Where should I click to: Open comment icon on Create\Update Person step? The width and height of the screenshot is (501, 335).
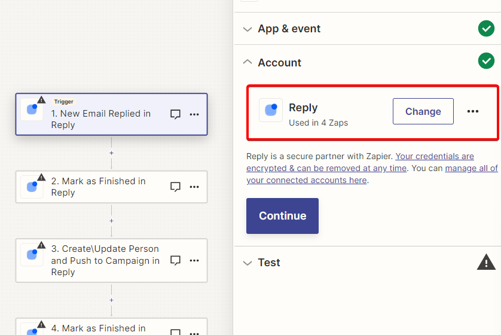[175, 260]
